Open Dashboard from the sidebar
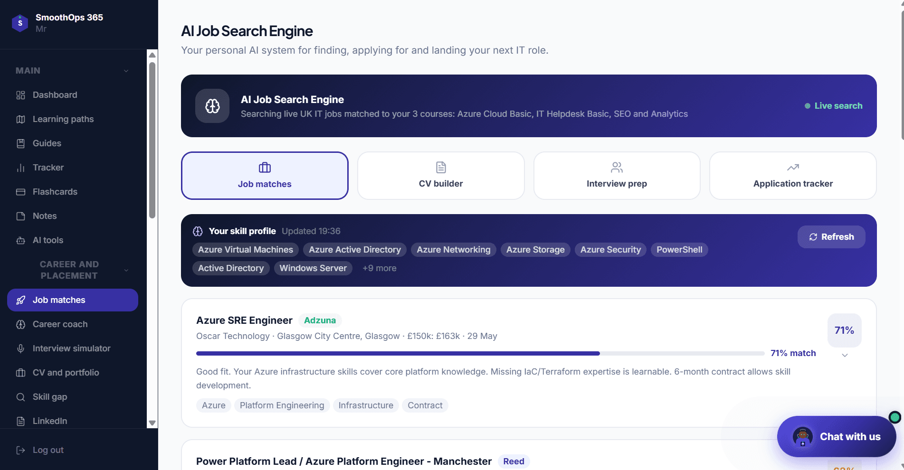The height and width of the screenshot is (470, 904). point(73,95)
